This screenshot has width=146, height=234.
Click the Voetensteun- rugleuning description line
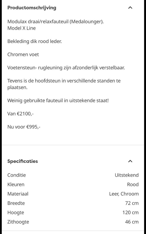pyautogui.click(x=66, y=68)
